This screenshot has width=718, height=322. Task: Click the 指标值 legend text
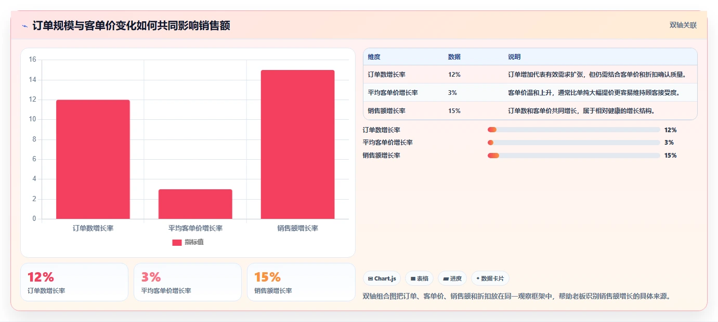[x=194, y=242]
